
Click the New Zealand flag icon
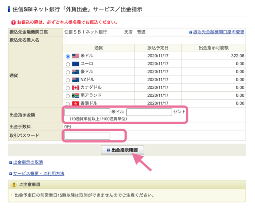(76, 80)
